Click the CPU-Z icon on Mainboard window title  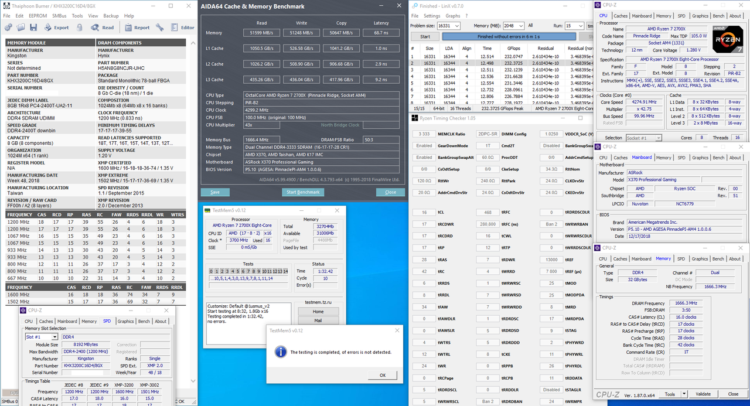[599, 146]
